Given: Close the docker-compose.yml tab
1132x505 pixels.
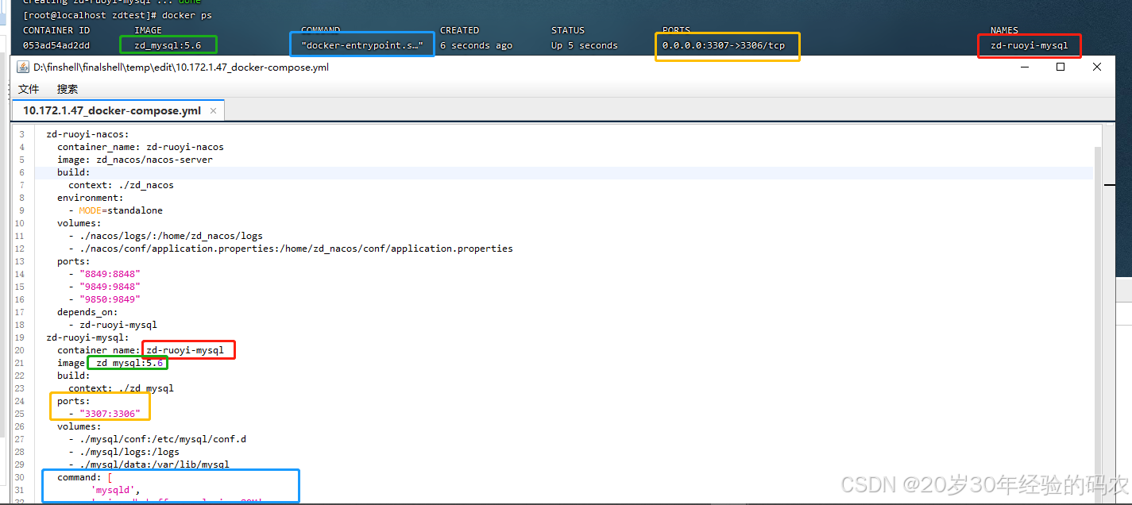Looking at the screenshot, I should (x=213, y=111).
